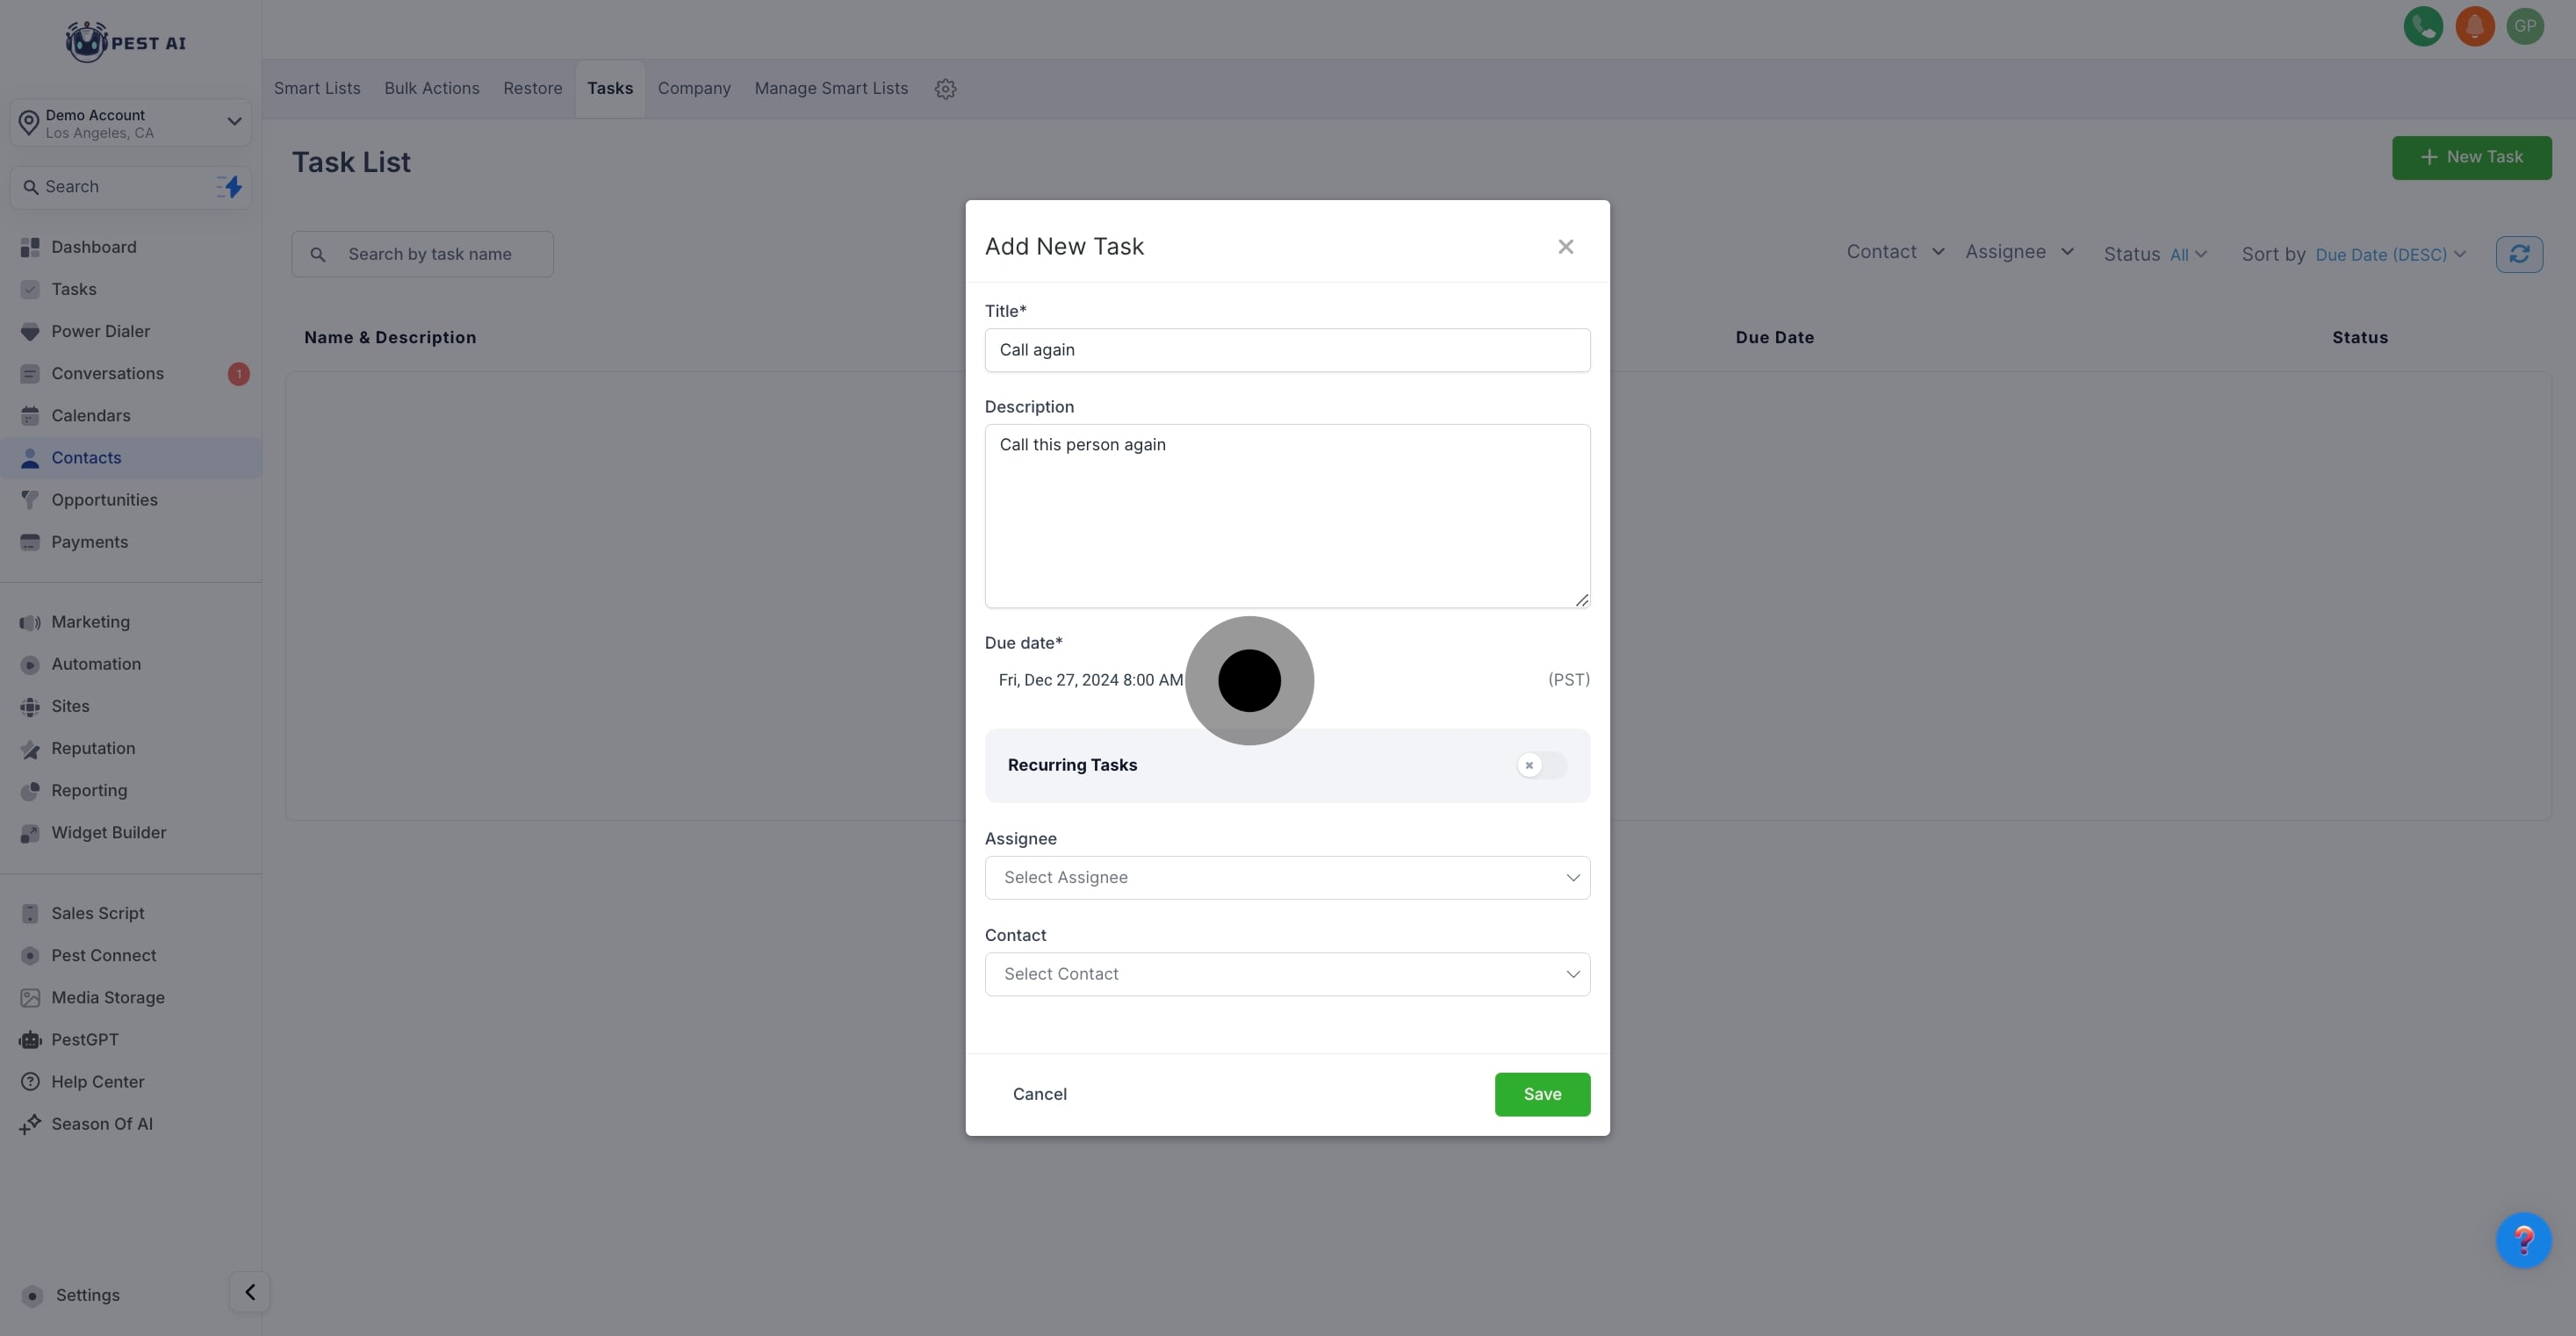Open the Demo Account location switcher
The height and width of the screenshot is (1336, 2576).
click(131, 123)
